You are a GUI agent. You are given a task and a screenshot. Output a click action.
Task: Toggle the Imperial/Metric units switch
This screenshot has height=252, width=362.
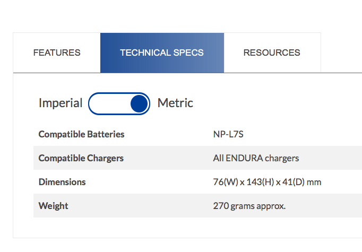(x=119, y=103)
